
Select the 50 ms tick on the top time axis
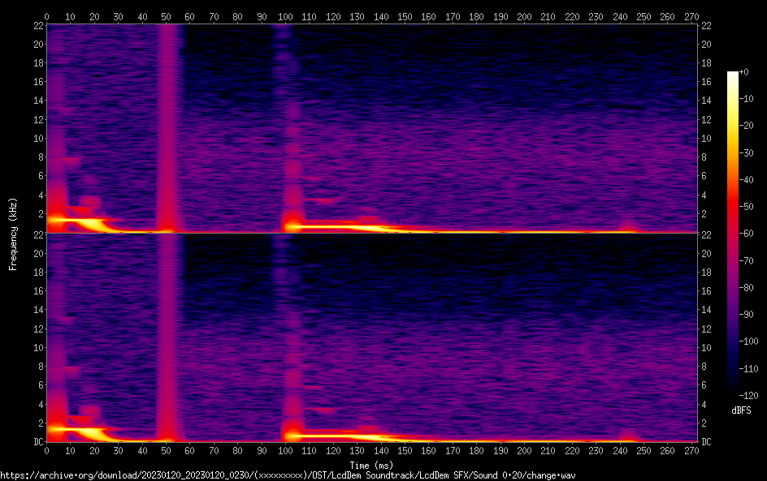pos(166,16)
